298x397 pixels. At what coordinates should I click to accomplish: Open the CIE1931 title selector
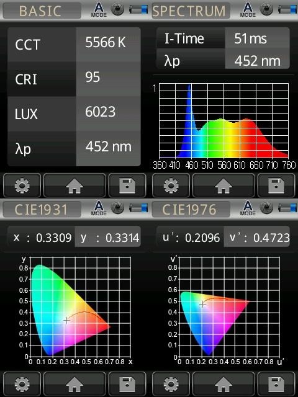coord(42,209)
